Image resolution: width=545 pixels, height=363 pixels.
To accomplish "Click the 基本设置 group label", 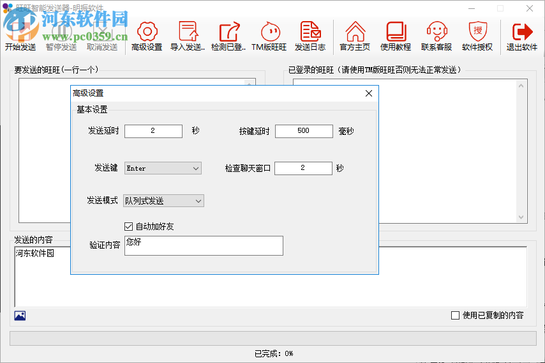I will pyautogui.click(x=92, y=110).
